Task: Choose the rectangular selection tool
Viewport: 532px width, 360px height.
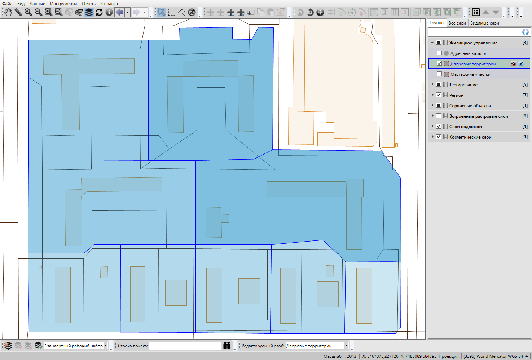Action: (x=172, y=12)
